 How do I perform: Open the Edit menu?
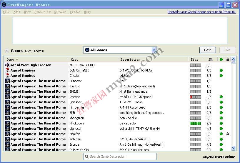point(17,12)
